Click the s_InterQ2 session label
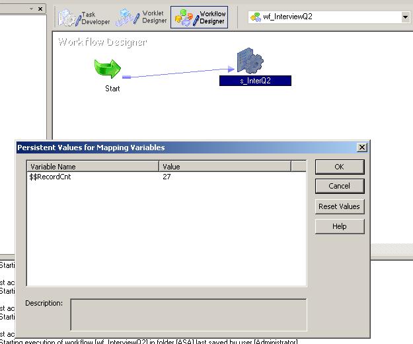Screen dimensions: 413x344 pyautogui.click(x=255, y=81)
